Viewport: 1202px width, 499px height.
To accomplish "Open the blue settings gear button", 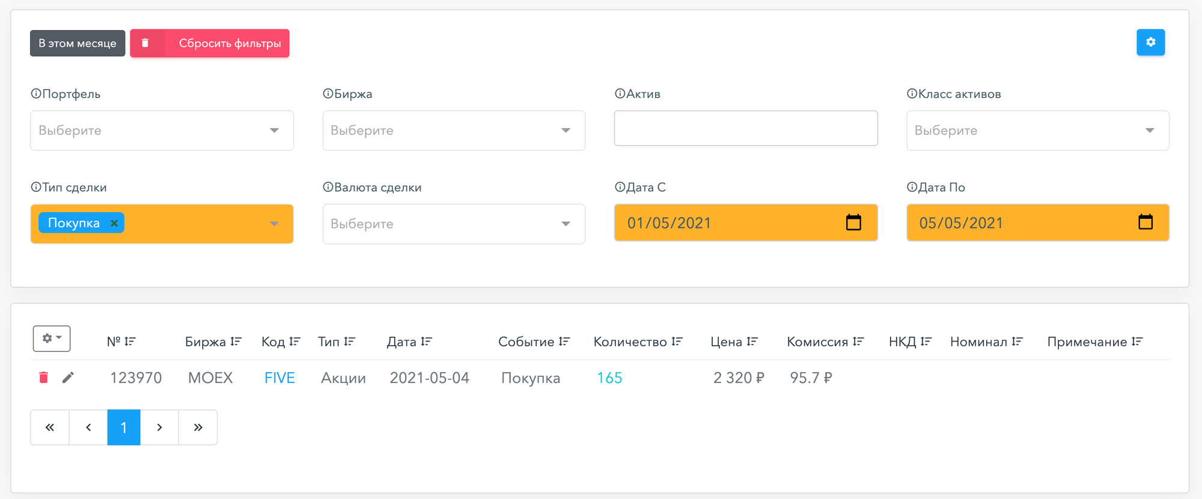I will point(1150,42).
